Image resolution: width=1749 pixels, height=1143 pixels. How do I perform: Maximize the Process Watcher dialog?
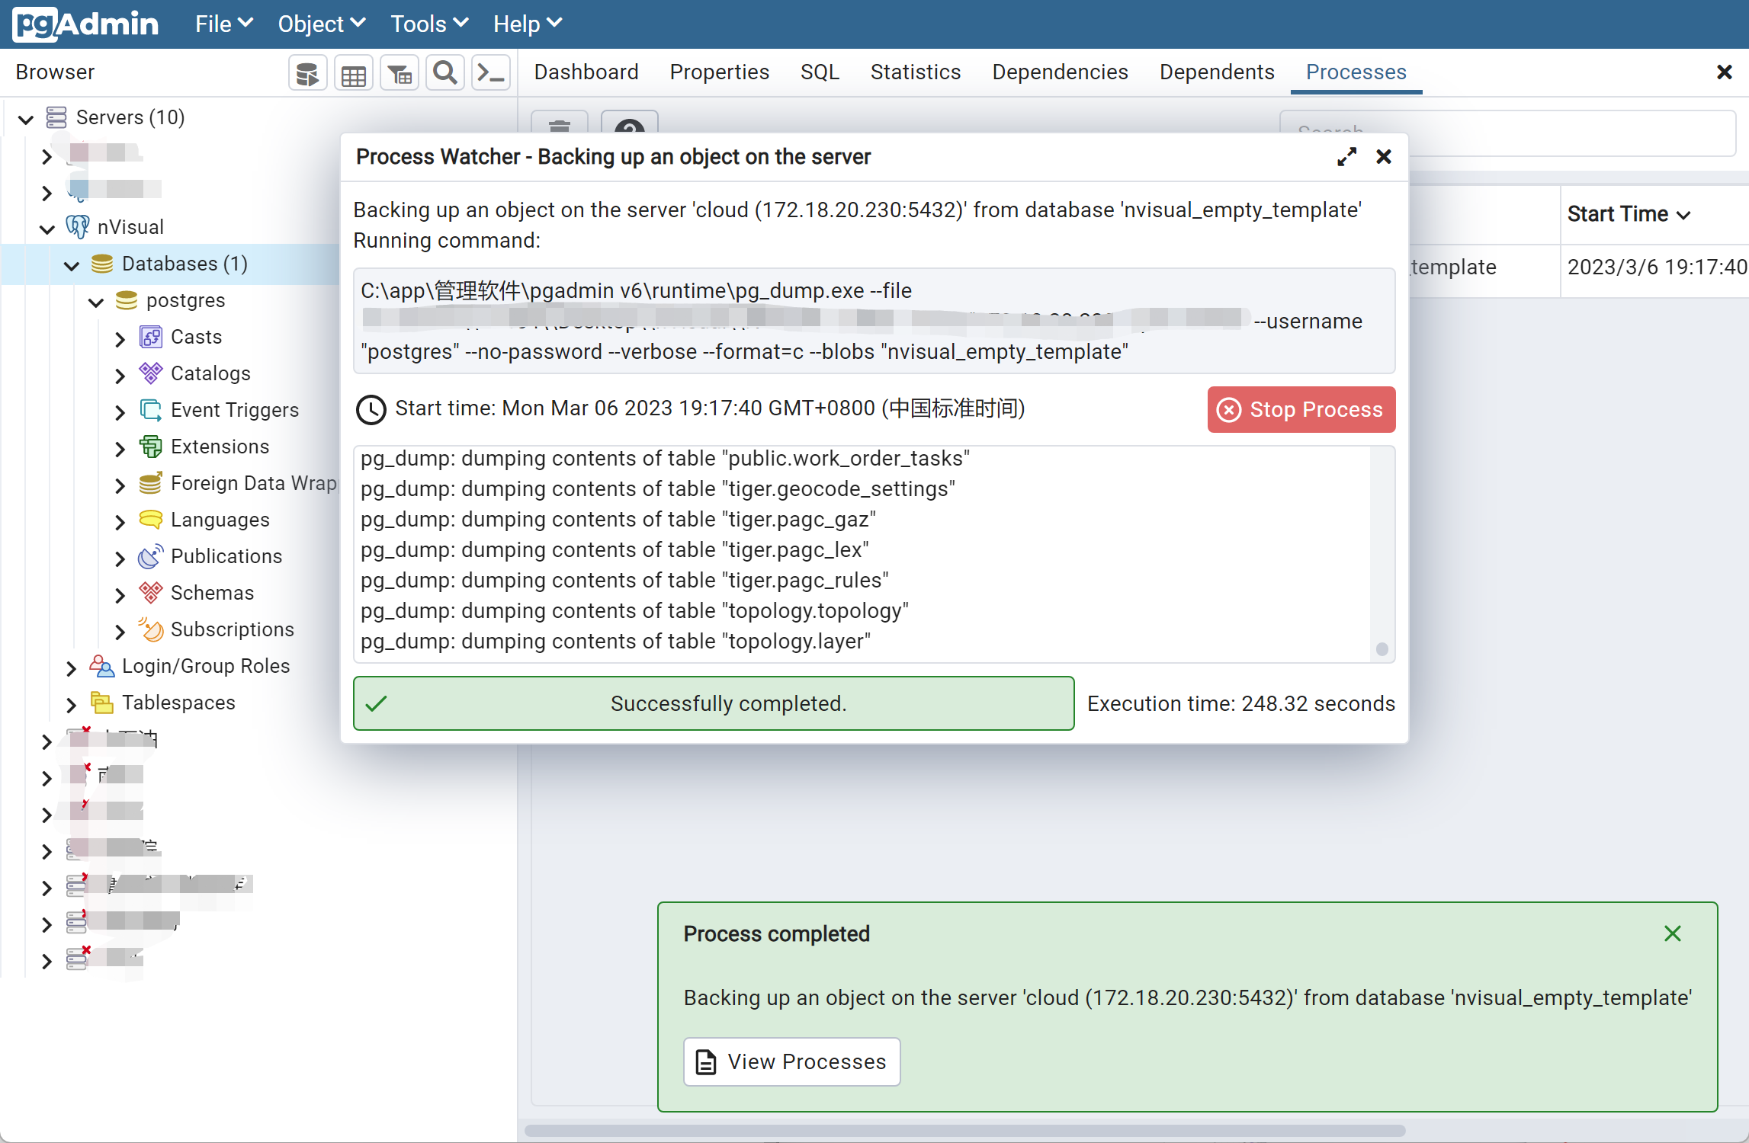(1346, 157)
